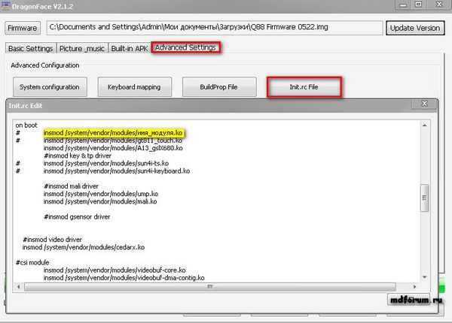Click the vertical scrollbar up arrow
The image size is (452, 323).
tap(424, 125)
